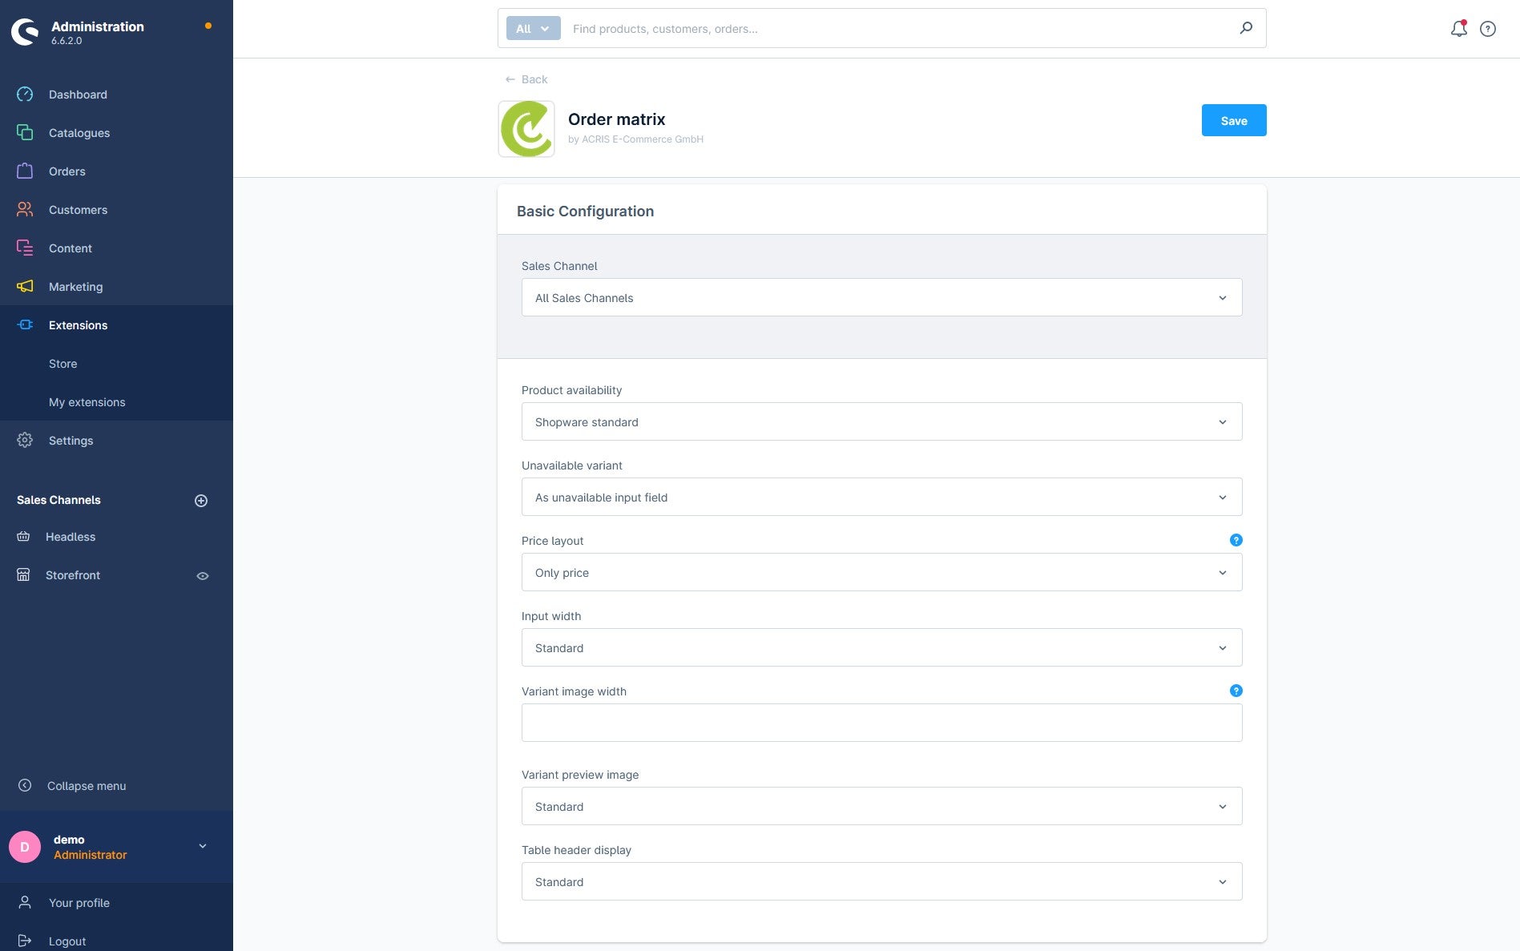Open Extensions menu item

click(x=116, y=325)
